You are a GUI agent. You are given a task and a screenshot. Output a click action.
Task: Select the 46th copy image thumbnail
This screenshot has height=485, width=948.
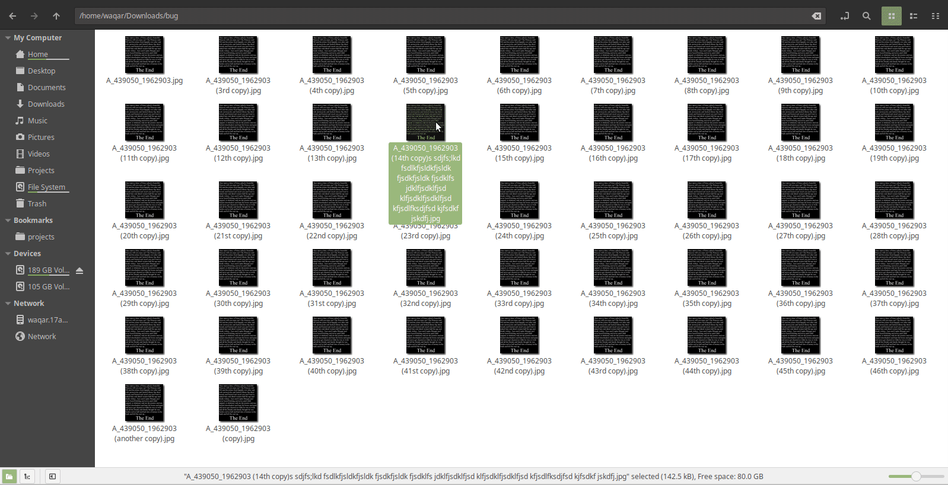[x=894, y=335]
